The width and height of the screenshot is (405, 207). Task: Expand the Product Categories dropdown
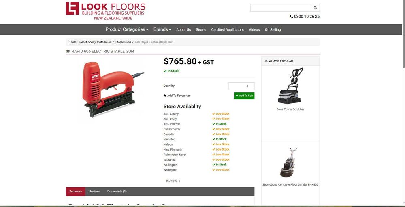coord(127,29)
